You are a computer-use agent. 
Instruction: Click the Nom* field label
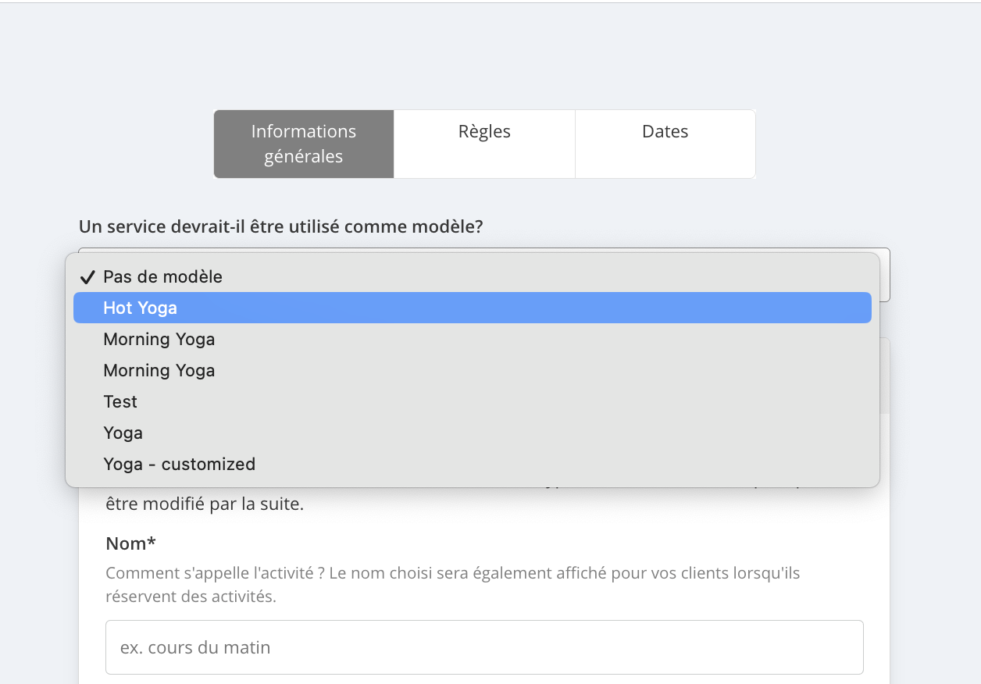point(131,543)
